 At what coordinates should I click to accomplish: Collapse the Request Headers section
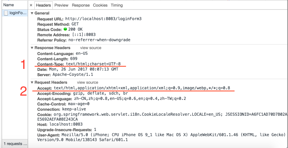click(32, 82)
